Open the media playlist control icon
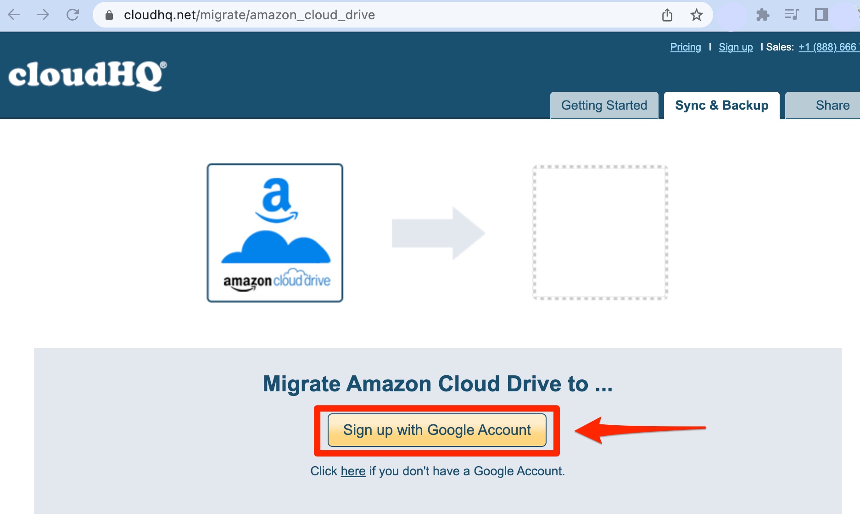This screenshot has width=860, height=523. pos(792,14)
